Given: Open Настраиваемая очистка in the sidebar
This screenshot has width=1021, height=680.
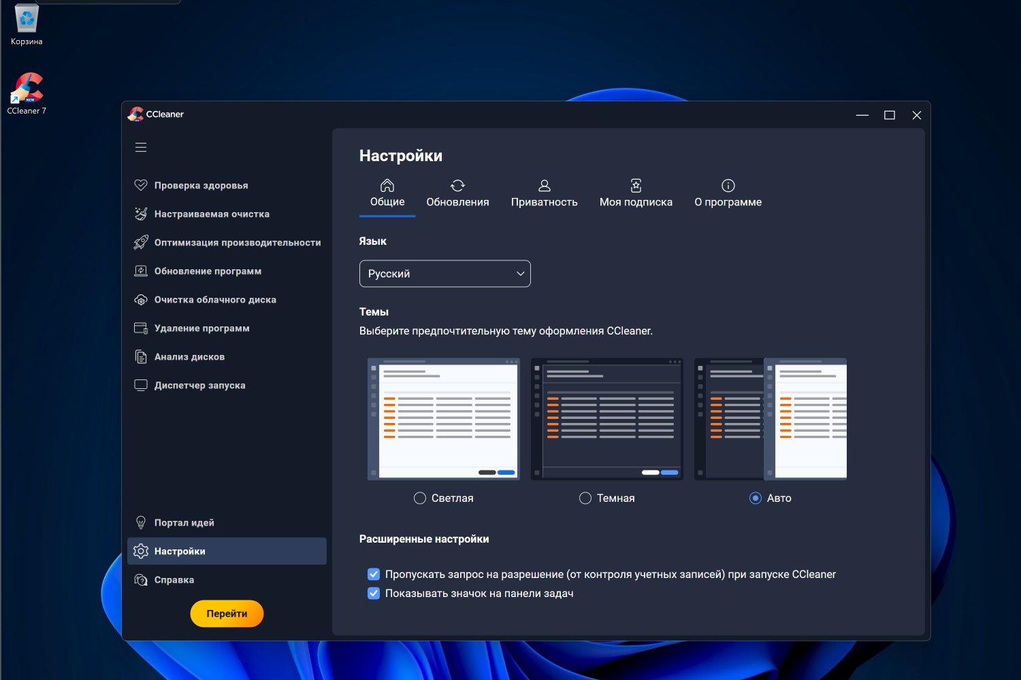Looking at the screenshot, I should point(227,214).
